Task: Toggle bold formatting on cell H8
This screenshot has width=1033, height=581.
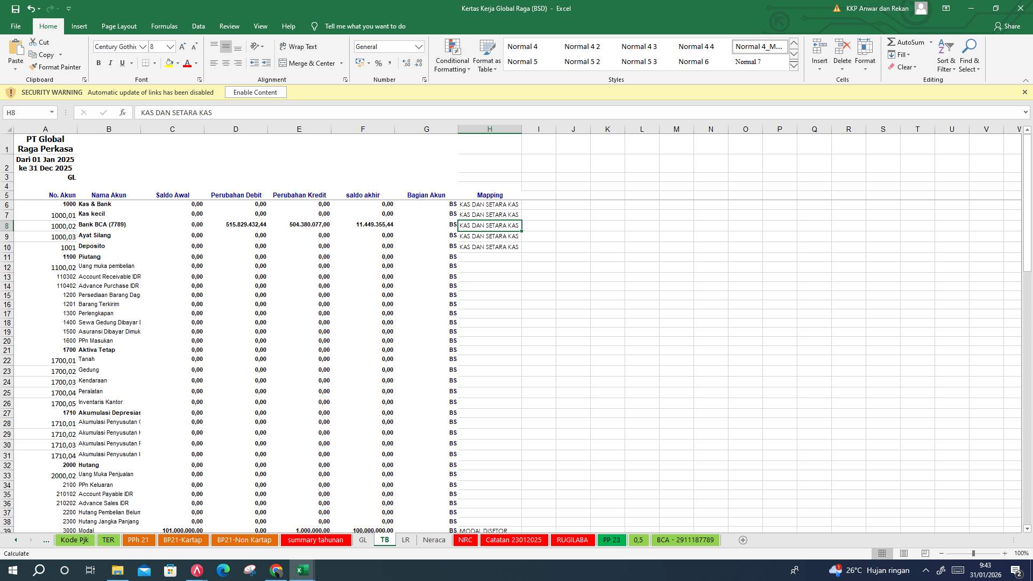Action: [98, 63]
